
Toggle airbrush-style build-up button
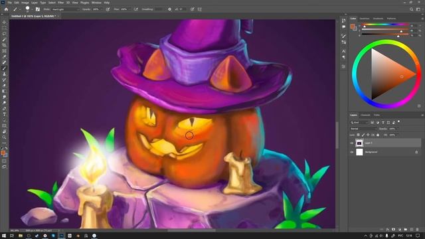pyautogui.click(x=135, y=9)
